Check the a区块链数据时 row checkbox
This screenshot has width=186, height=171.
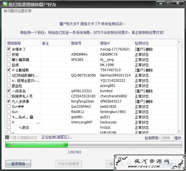click(x=8, y=75)
